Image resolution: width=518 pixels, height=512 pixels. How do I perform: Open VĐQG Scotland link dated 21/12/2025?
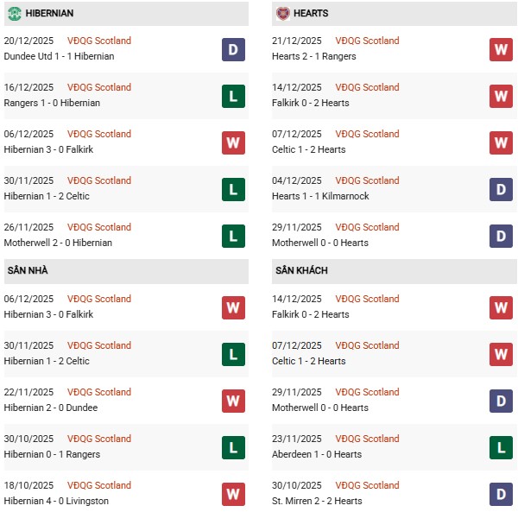pos(367,41)
